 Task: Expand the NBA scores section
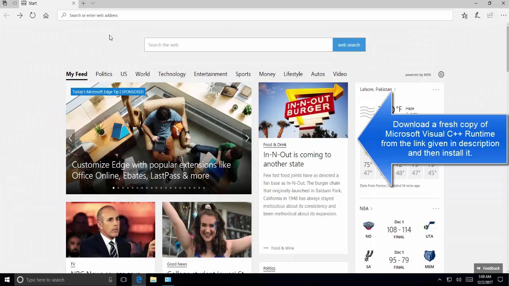pyautogui.click(x=366, y=209)
